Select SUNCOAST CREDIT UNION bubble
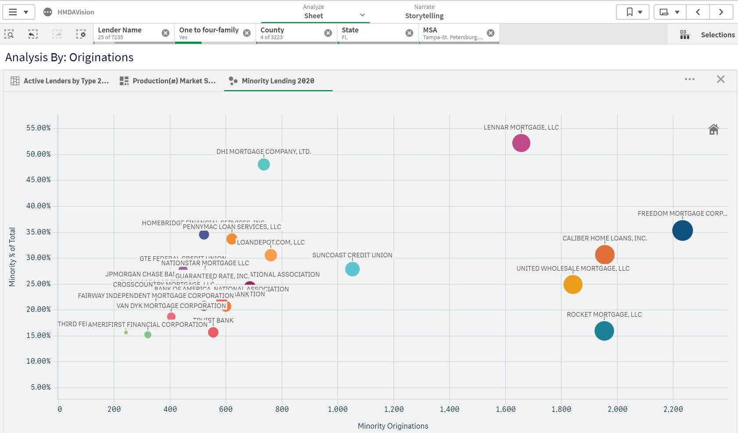The width and height of the screenshot is (738, 433). pyautogui.click(x=352, y=269)
